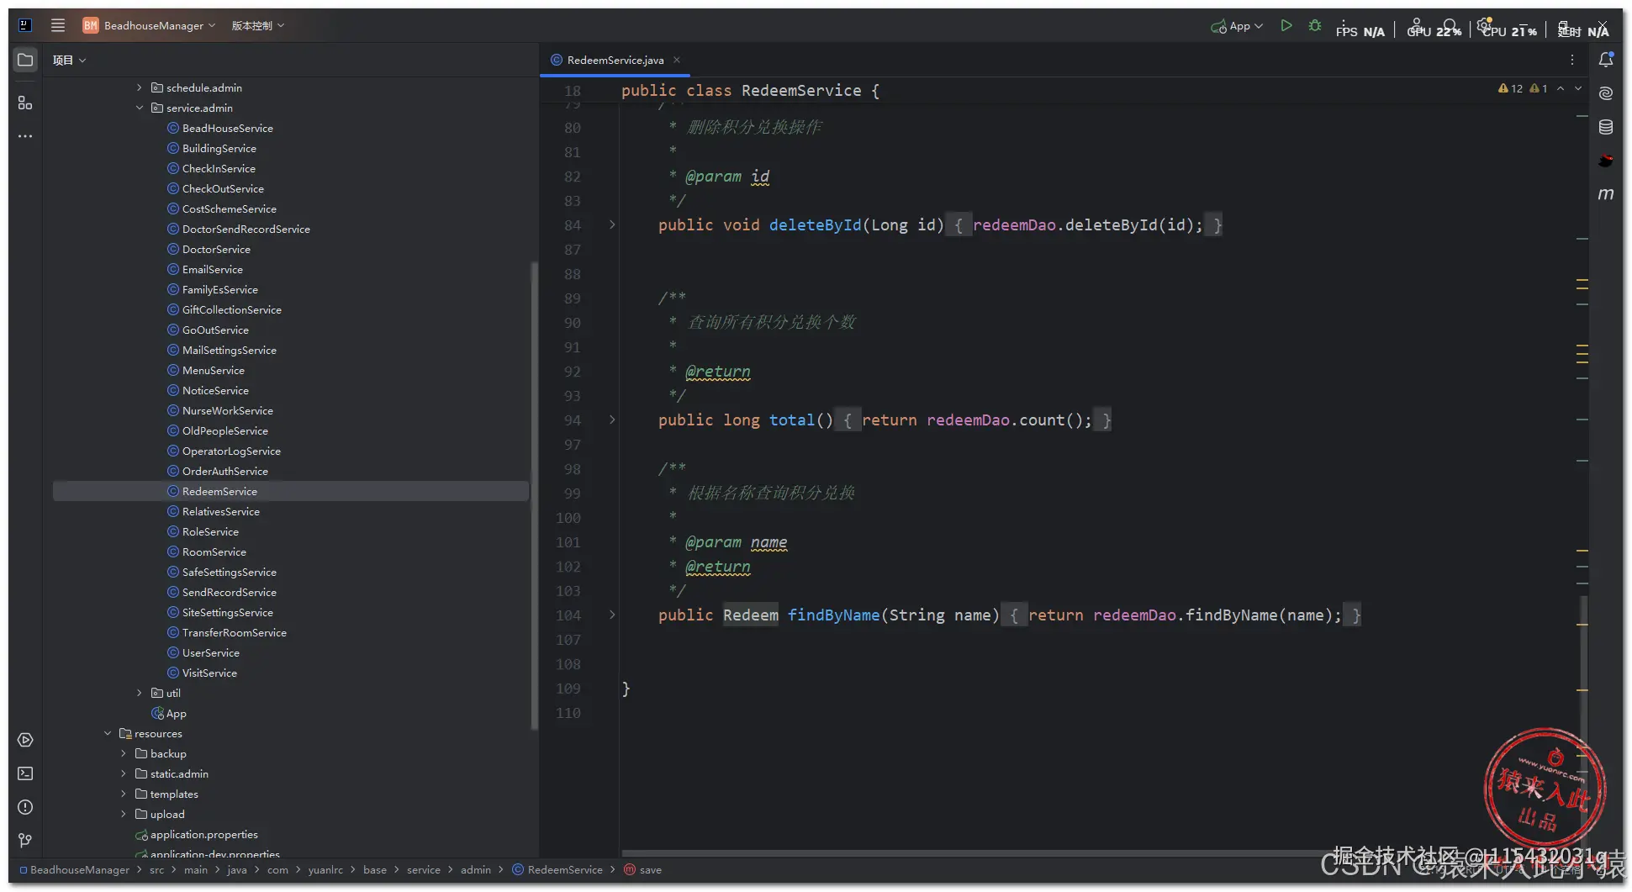Close the RedeemService.java tab
The width and height of the screenshot is (1632, 892).
coord(677,60)
